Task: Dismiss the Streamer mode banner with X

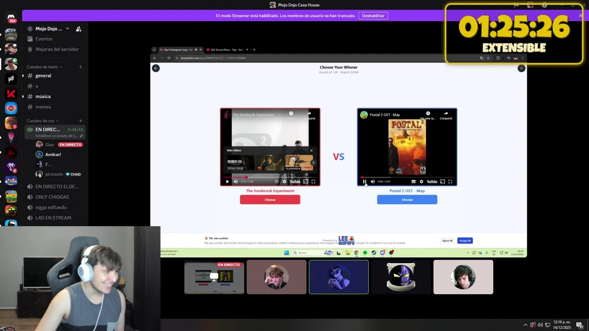Action: tap(581, 16)
